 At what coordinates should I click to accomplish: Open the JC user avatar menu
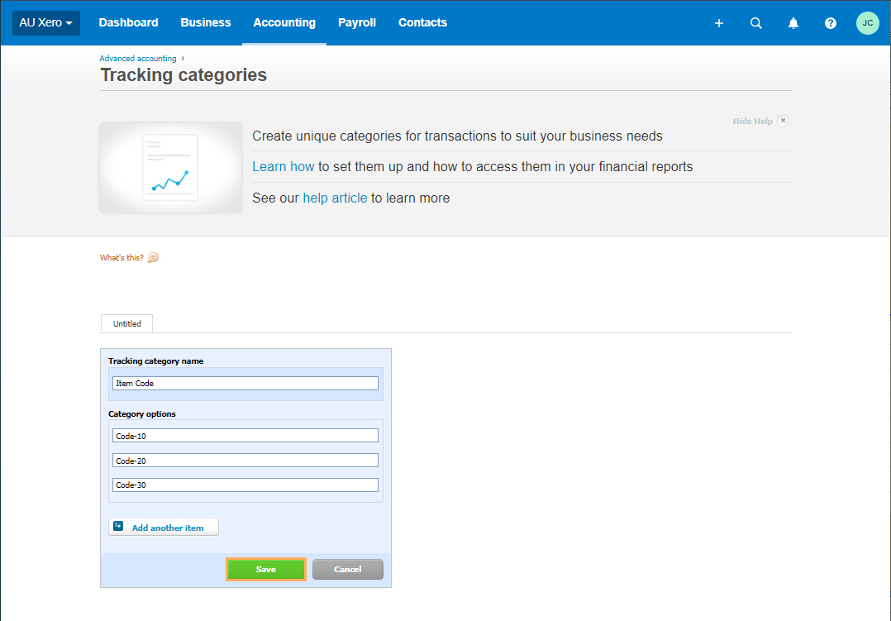867,23
